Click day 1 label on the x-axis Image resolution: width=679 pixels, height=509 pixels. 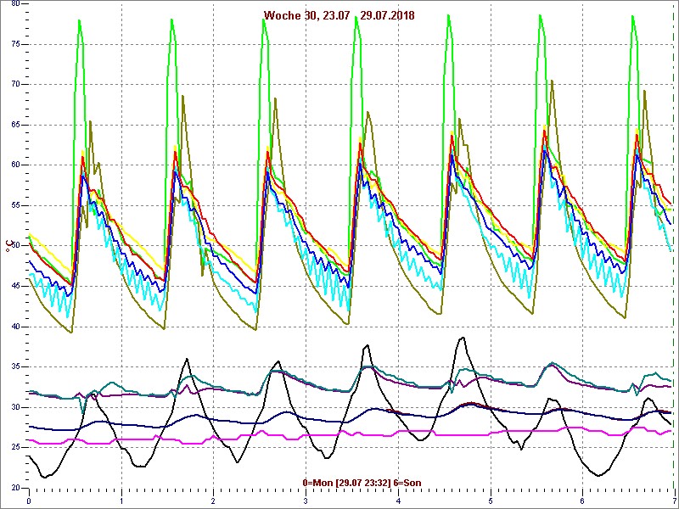pyautogui.click(x=121, y=501)
